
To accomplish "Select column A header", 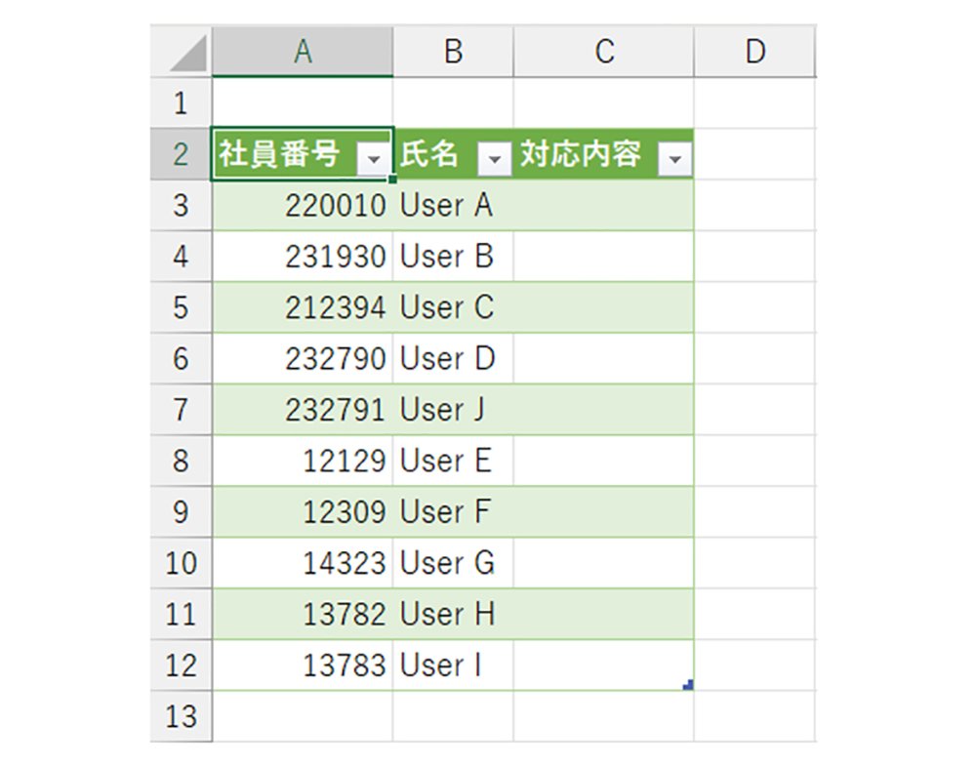I will pyautogui.click(x=303, y=51).
